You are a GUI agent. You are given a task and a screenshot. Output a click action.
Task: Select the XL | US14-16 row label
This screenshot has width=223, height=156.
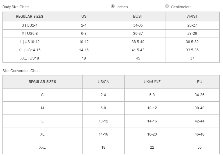point(30,50)
